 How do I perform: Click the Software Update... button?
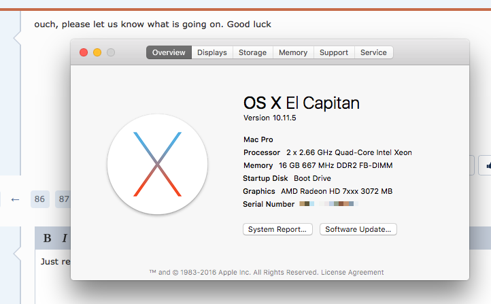pyautogui.click(x=358, y=229)
